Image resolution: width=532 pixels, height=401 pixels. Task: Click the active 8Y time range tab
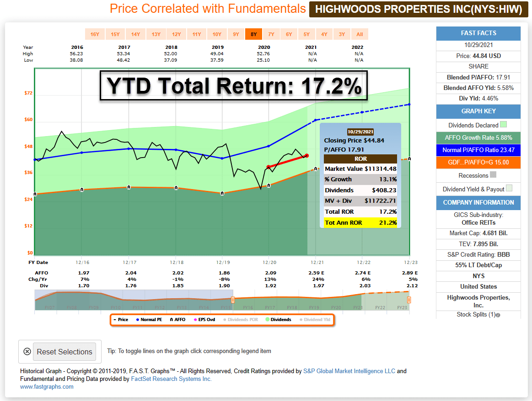tap(254, 34)
